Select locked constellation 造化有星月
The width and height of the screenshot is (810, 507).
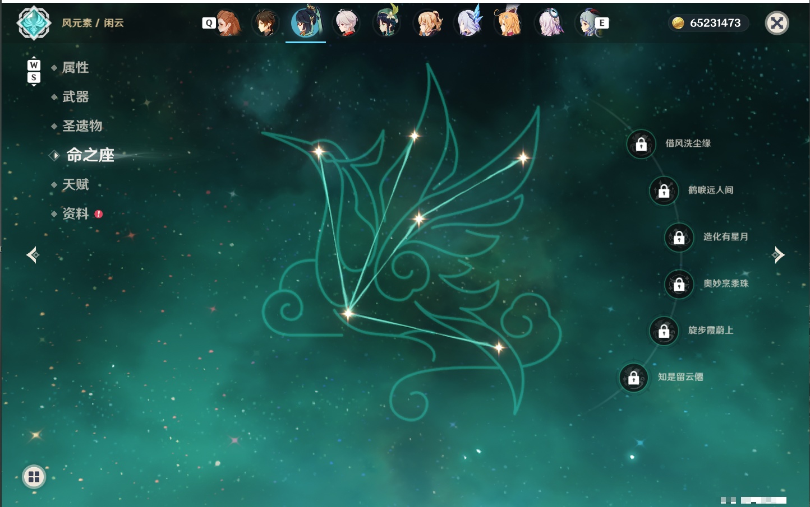(679, 237)
